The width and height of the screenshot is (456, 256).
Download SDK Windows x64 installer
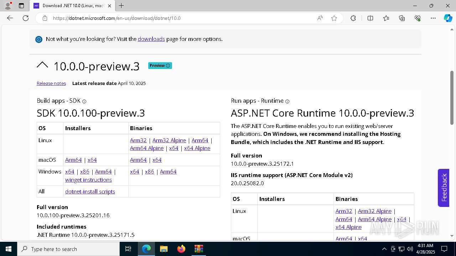click(70, 172)
